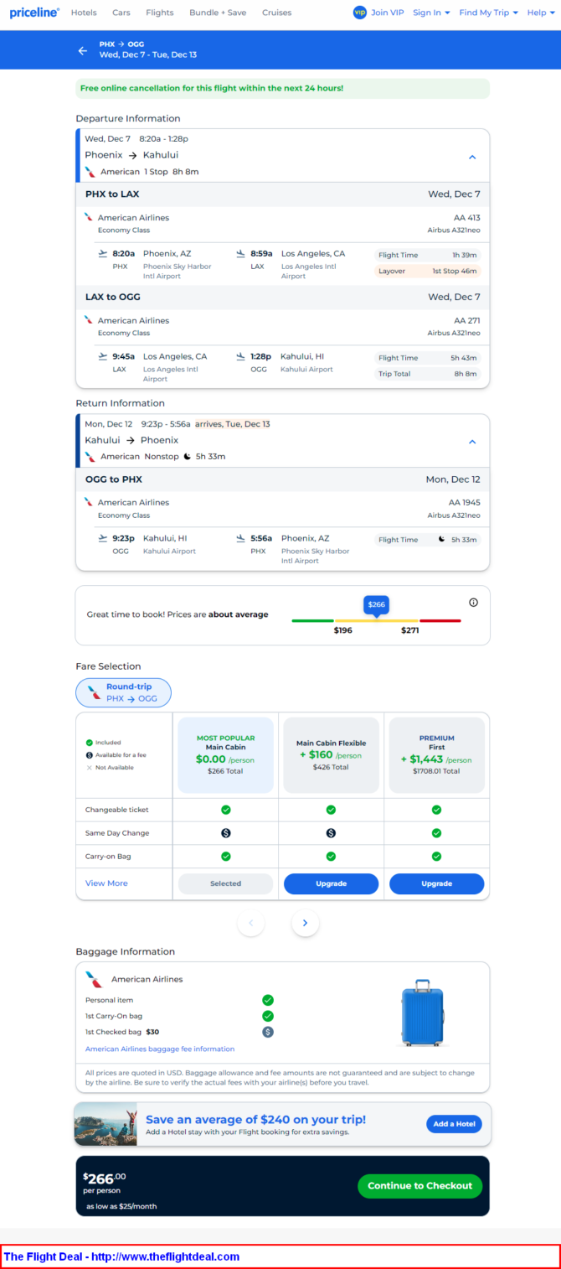Collapse the Departure Information details
Image resolution: width=561 pixels, height=1269 pixels.
tap(472, 157)
